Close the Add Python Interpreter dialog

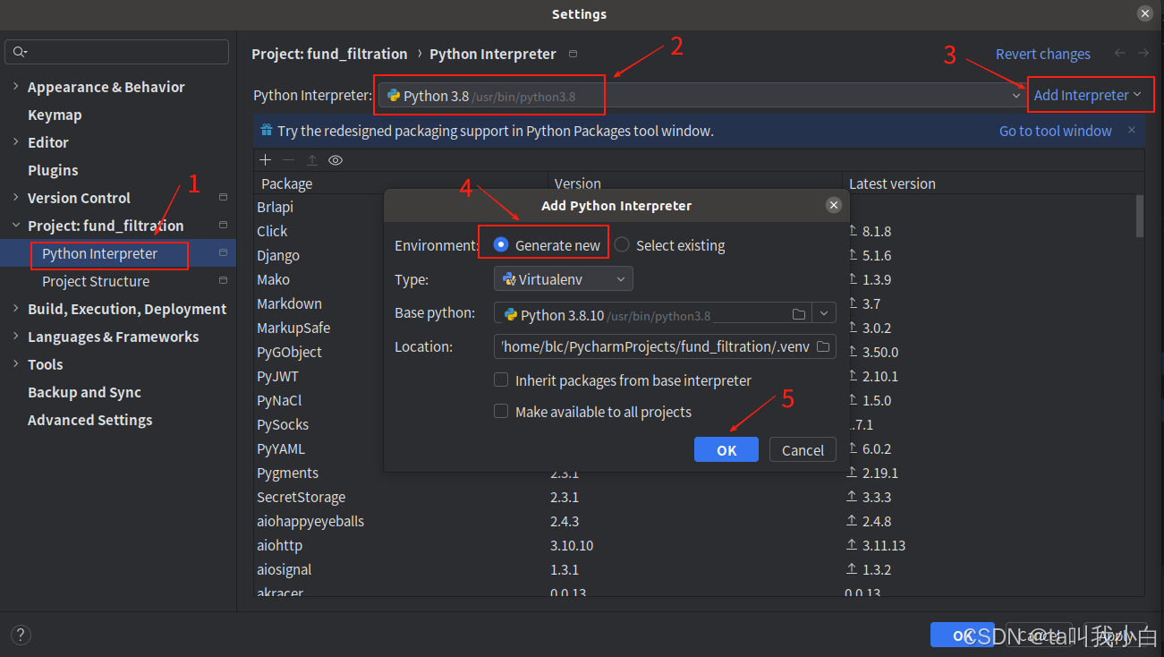click(833, 205)
